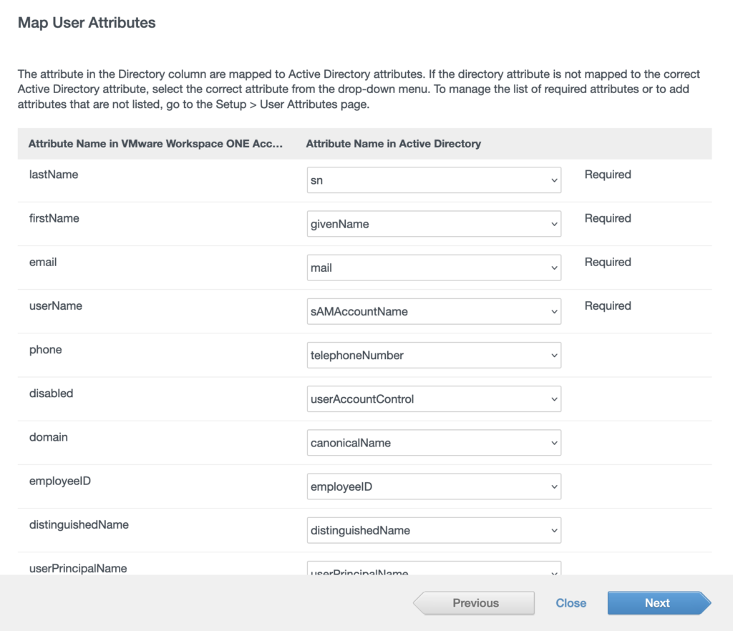Click the Close link
Viewport: 733px width, 631px height.
571,603
